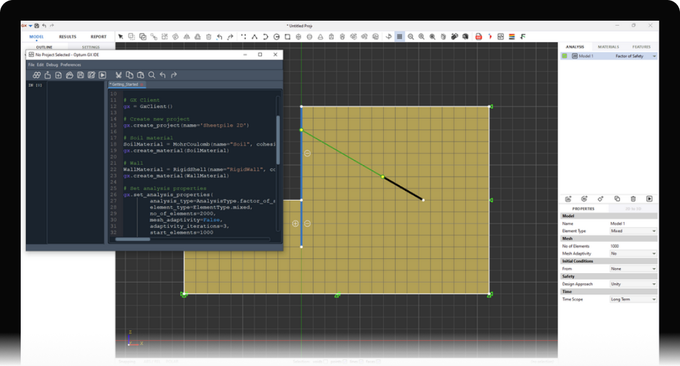Open the Results tab
The image size is (680, 366).
(68, 37)
